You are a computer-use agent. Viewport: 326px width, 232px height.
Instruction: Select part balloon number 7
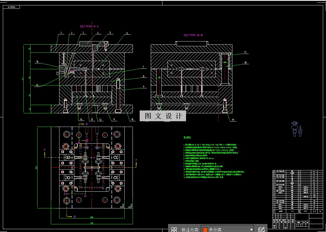coord(143,67)
